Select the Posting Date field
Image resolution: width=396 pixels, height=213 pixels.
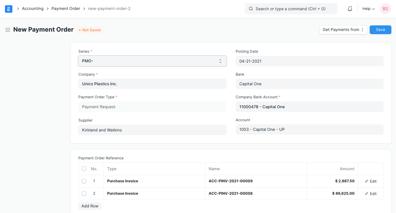[309, 61]
